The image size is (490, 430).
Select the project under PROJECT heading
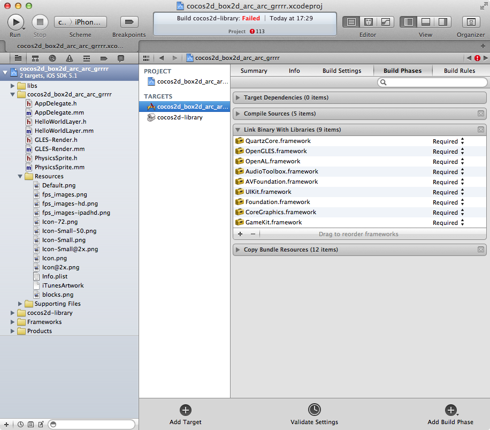185,81
